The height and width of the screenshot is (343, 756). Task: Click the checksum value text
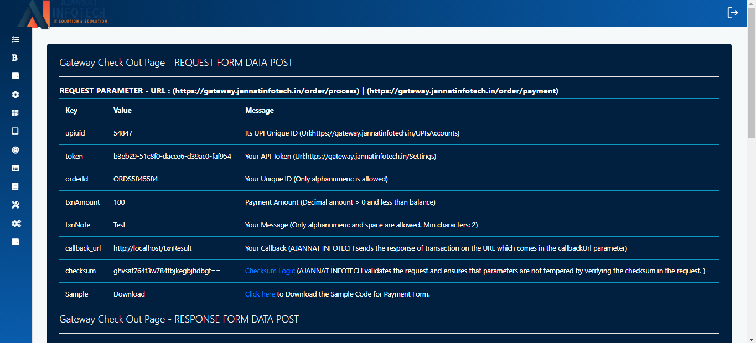tap(167, 271)
